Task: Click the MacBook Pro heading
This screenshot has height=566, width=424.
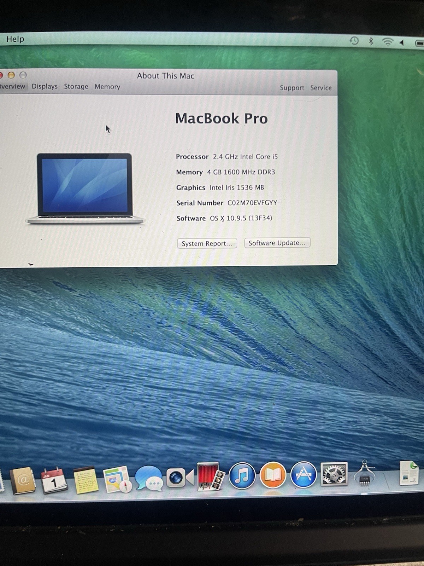Action: point(222,119)
